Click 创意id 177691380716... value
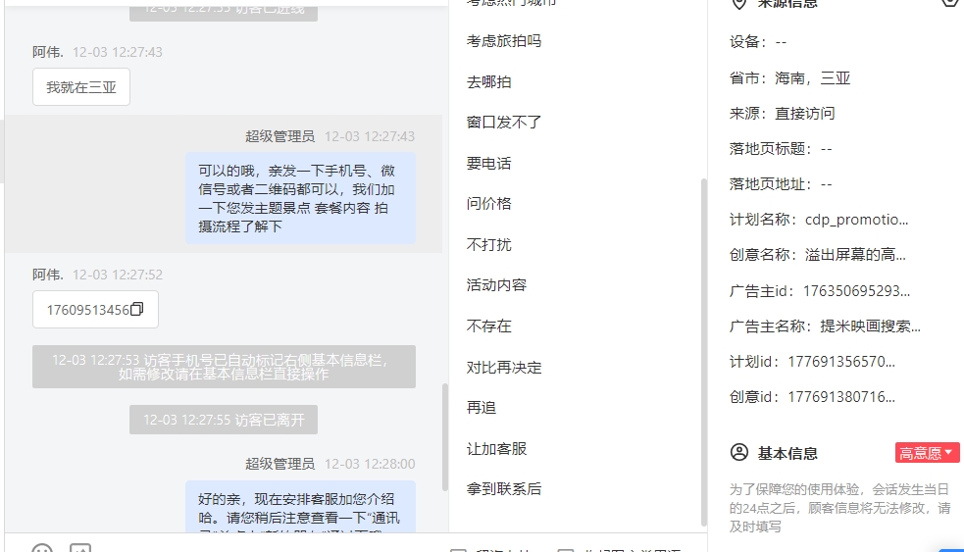This screenshot has height=552, width=964. (841, 397)
